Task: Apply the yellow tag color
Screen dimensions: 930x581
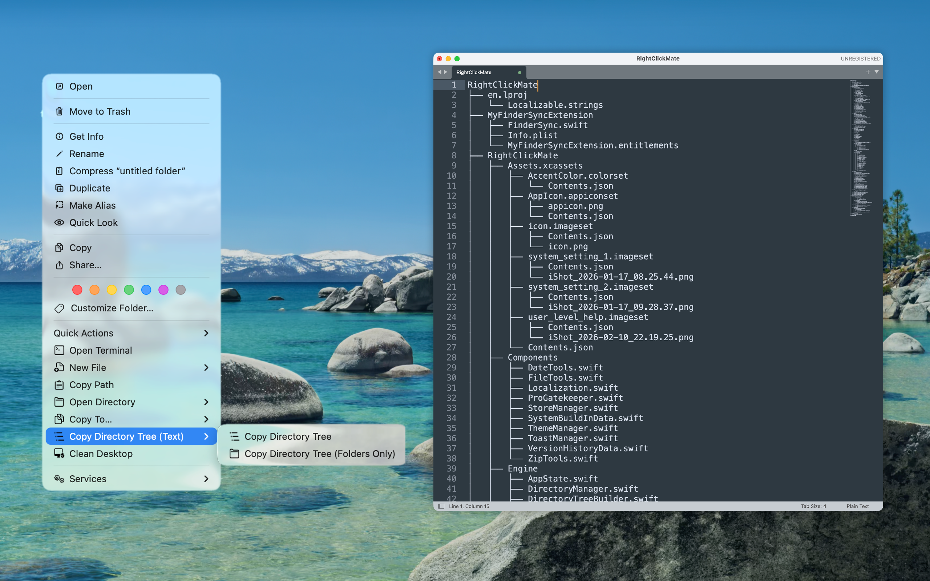Action: [x=112, y=290]
